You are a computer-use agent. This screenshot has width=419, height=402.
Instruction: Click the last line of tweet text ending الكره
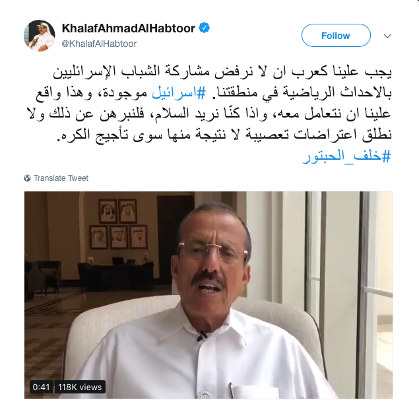[x=224, y=135]
